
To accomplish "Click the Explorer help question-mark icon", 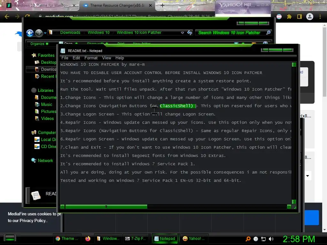I will [265, 43].
